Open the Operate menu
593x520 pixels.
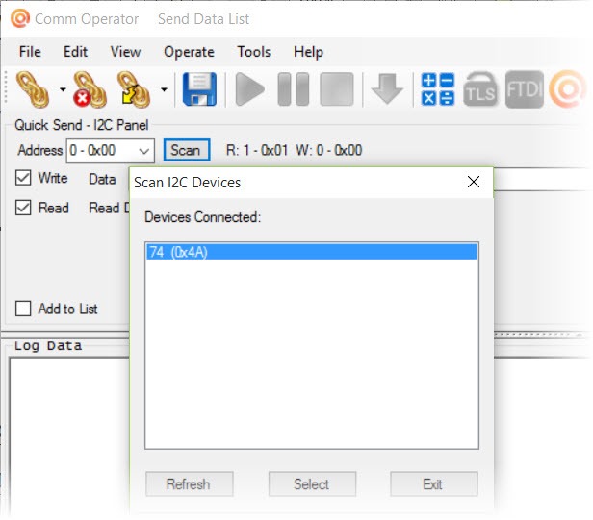[189, 52]
